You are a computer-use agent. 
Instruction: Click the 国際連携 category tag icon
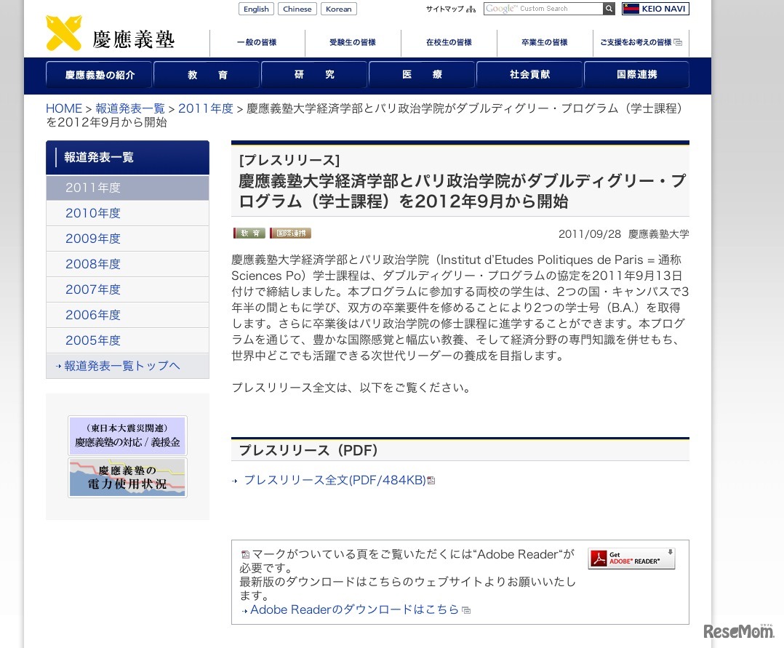coord(289,233)
